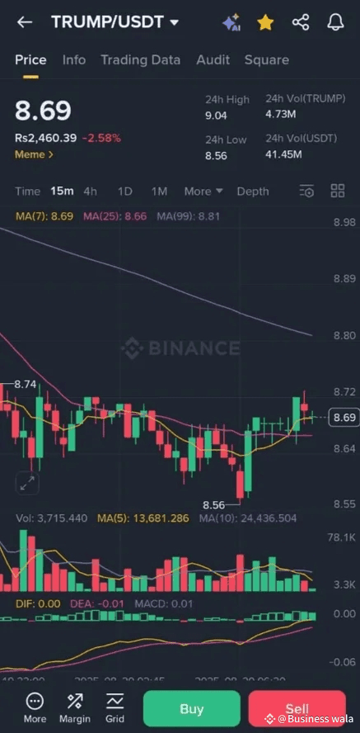Screen dimensions: 360x733
Task: Toggle the yellow favorite star
Action: [x=265, y=22]
